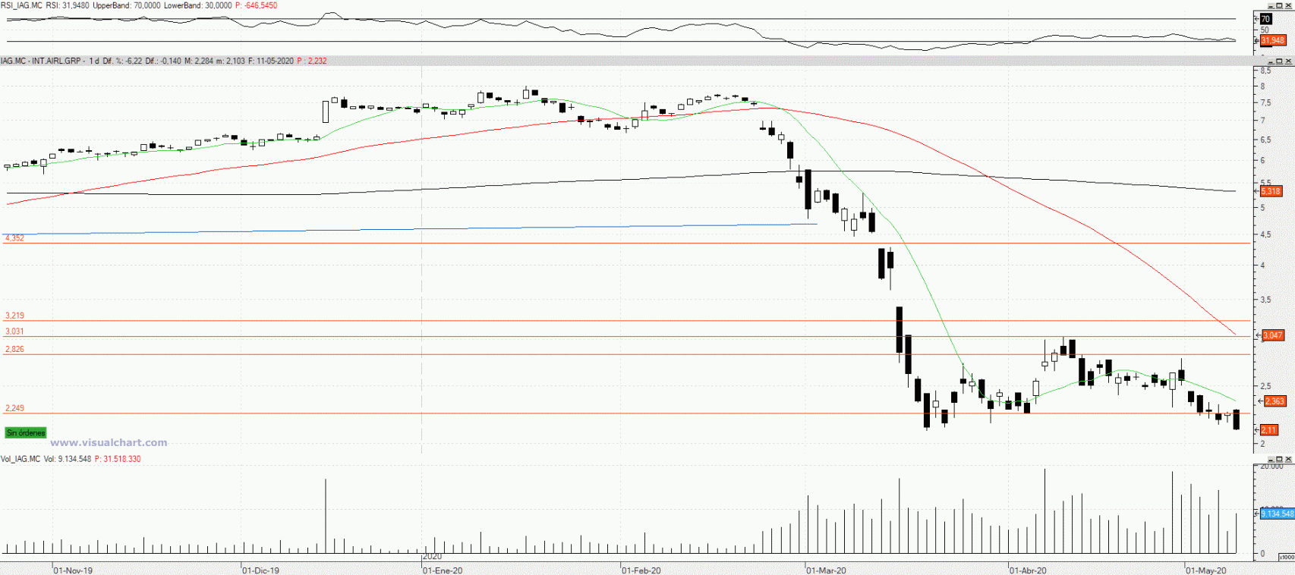Click the red P: 31.518.330 volume value

(x=118, y=459)
